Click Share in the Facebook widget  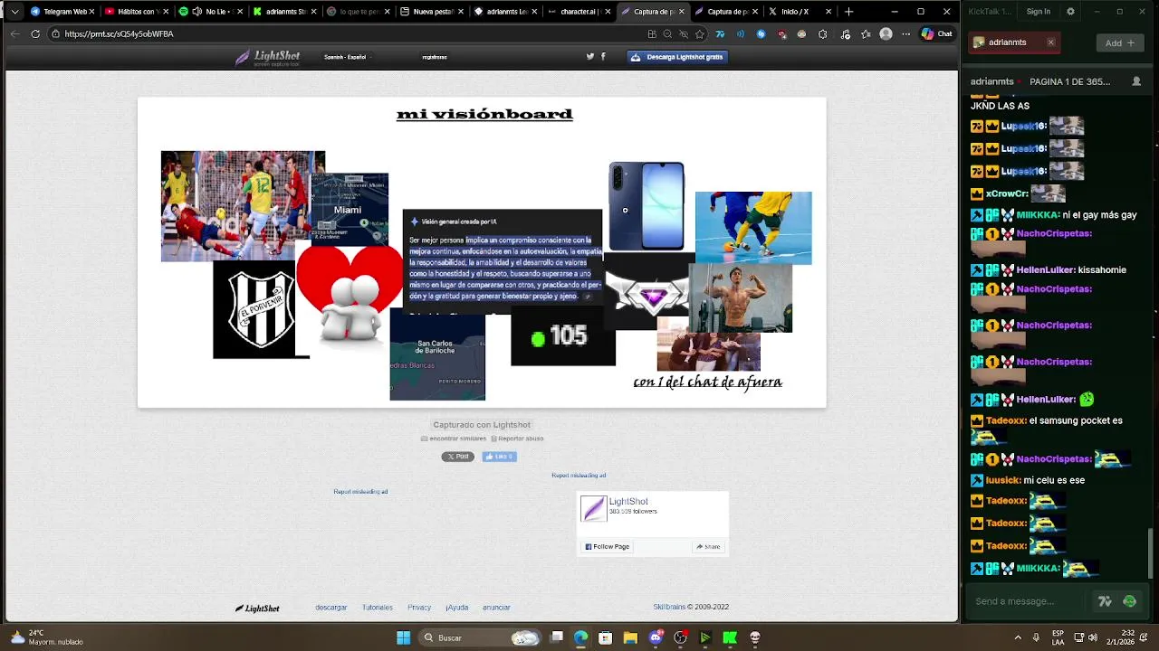click(708, 546)
